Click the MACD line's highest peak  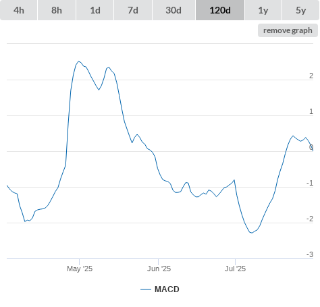click(78, 61)
